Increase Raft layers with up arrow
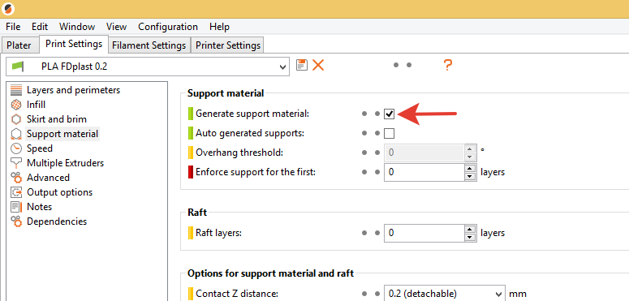 (x=470, y=229)
